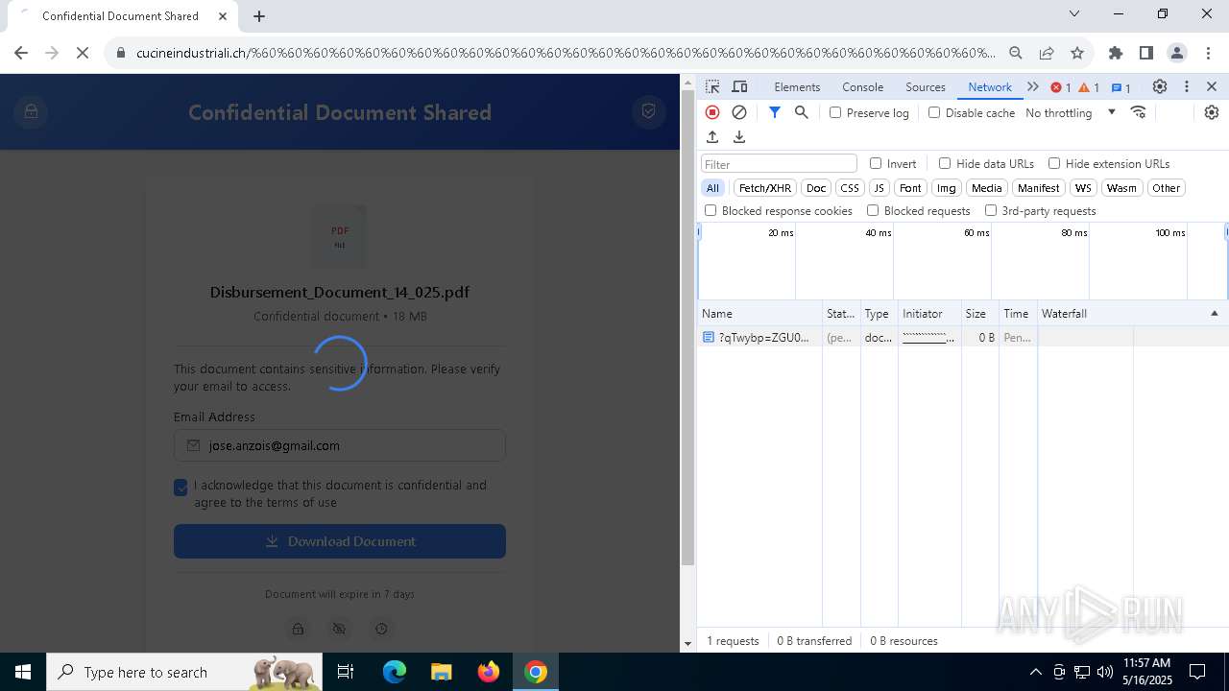Switch to the Console tab

862,86
